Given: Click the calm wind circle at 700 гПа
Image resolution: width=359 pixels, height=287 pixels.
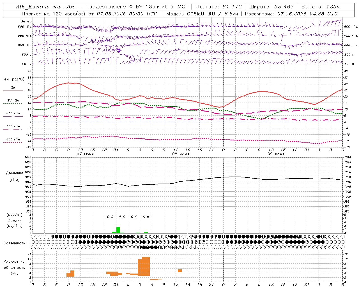Looking at the screenshot, I should (x=275, y=36).
